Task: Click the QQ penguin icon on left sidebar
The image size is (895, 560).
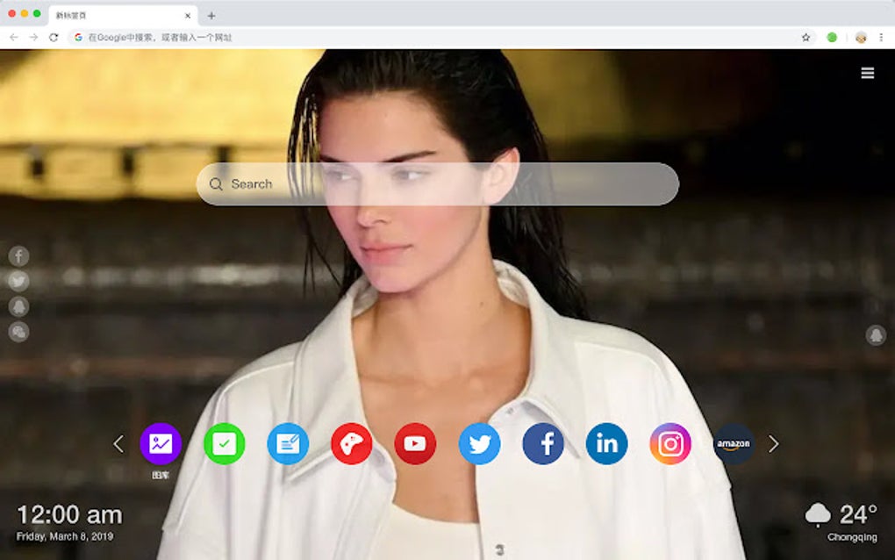Action: coord(18,306)
